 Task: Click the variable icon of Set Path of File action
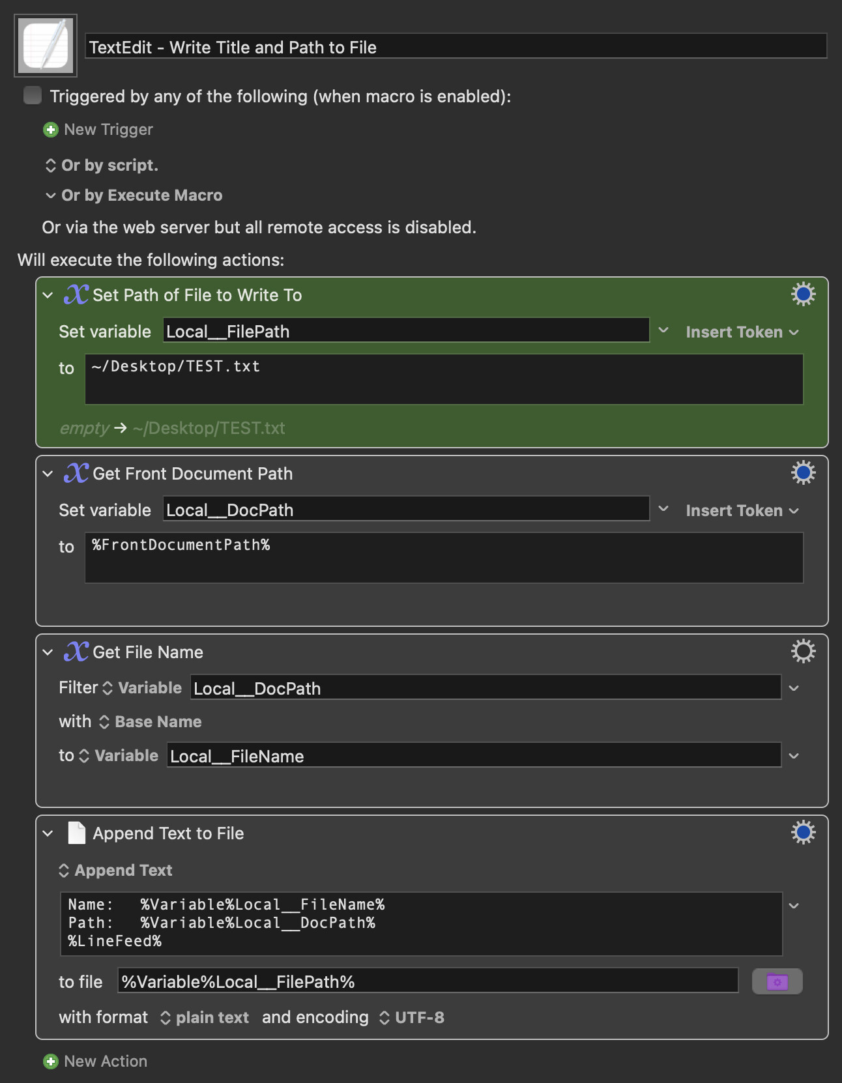tap(76, 295)
